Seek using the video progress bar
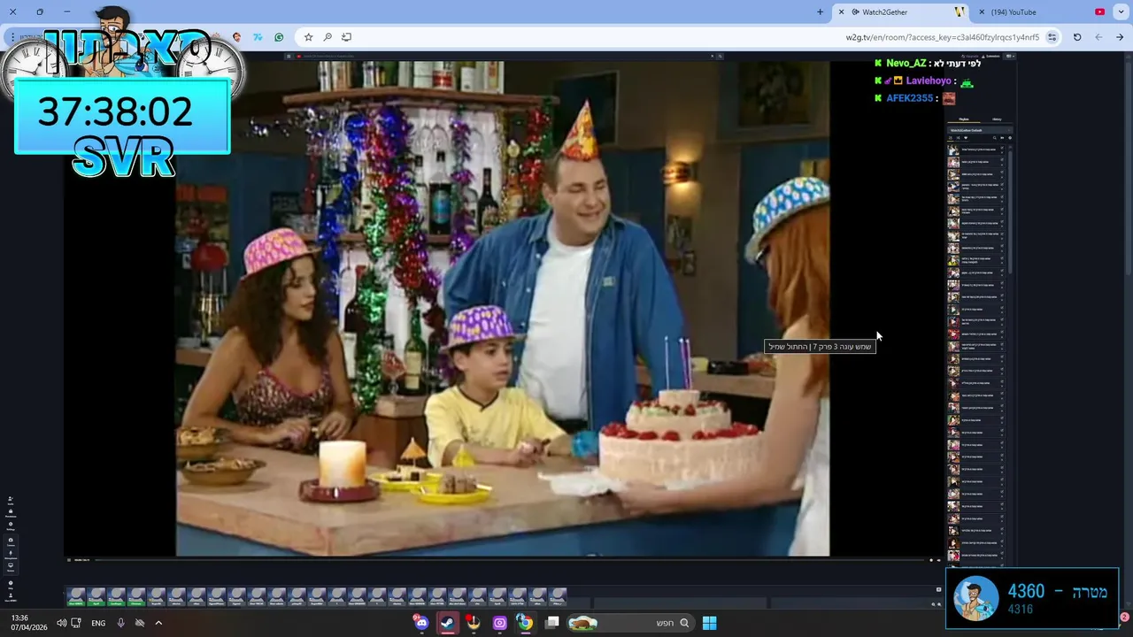The height and width of the screenshot is (637, 1133). (509, 560)
